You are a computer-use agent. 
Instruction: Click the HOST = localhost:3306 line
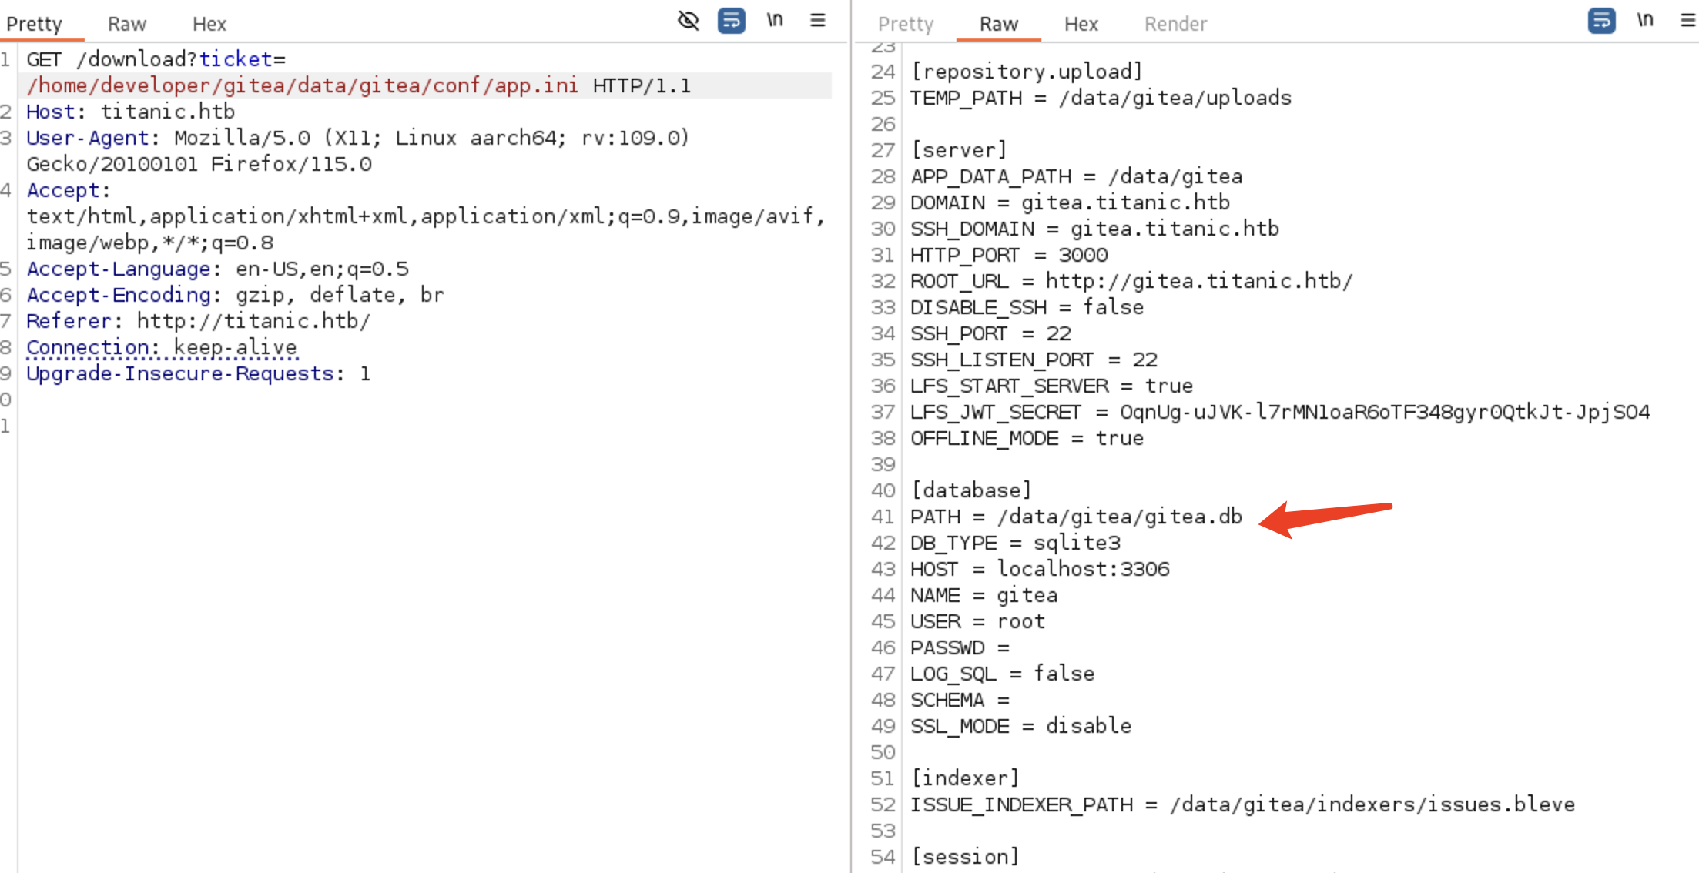1040,569
